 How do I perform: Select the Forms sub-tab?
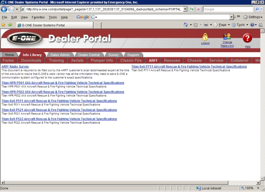[8, 61]
